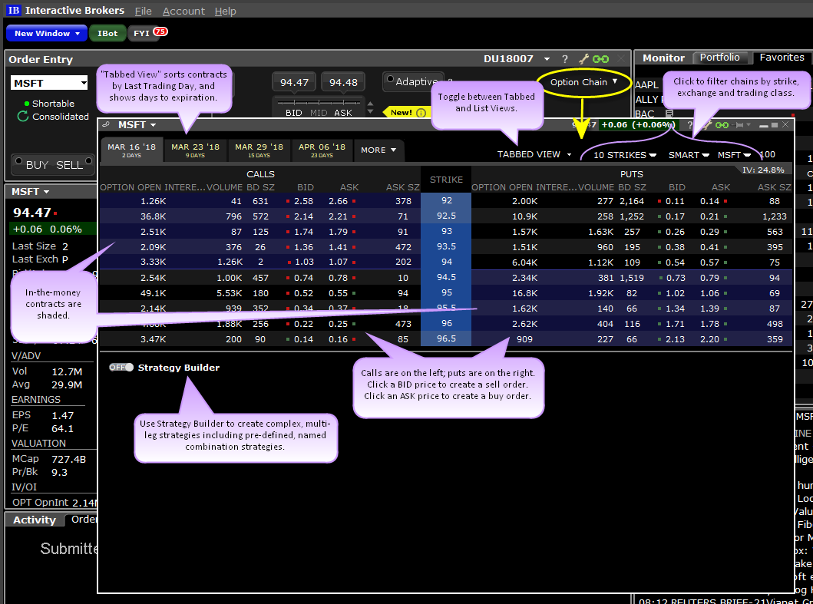
Task: Click green chain link icon in option chain window
Action: click(722, 125)
